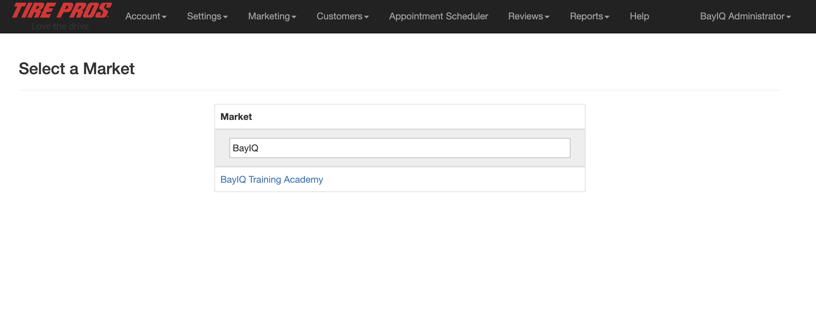Open BayIQ Administrator user menu
Screen dimensions: 816x318
[745, 16]
